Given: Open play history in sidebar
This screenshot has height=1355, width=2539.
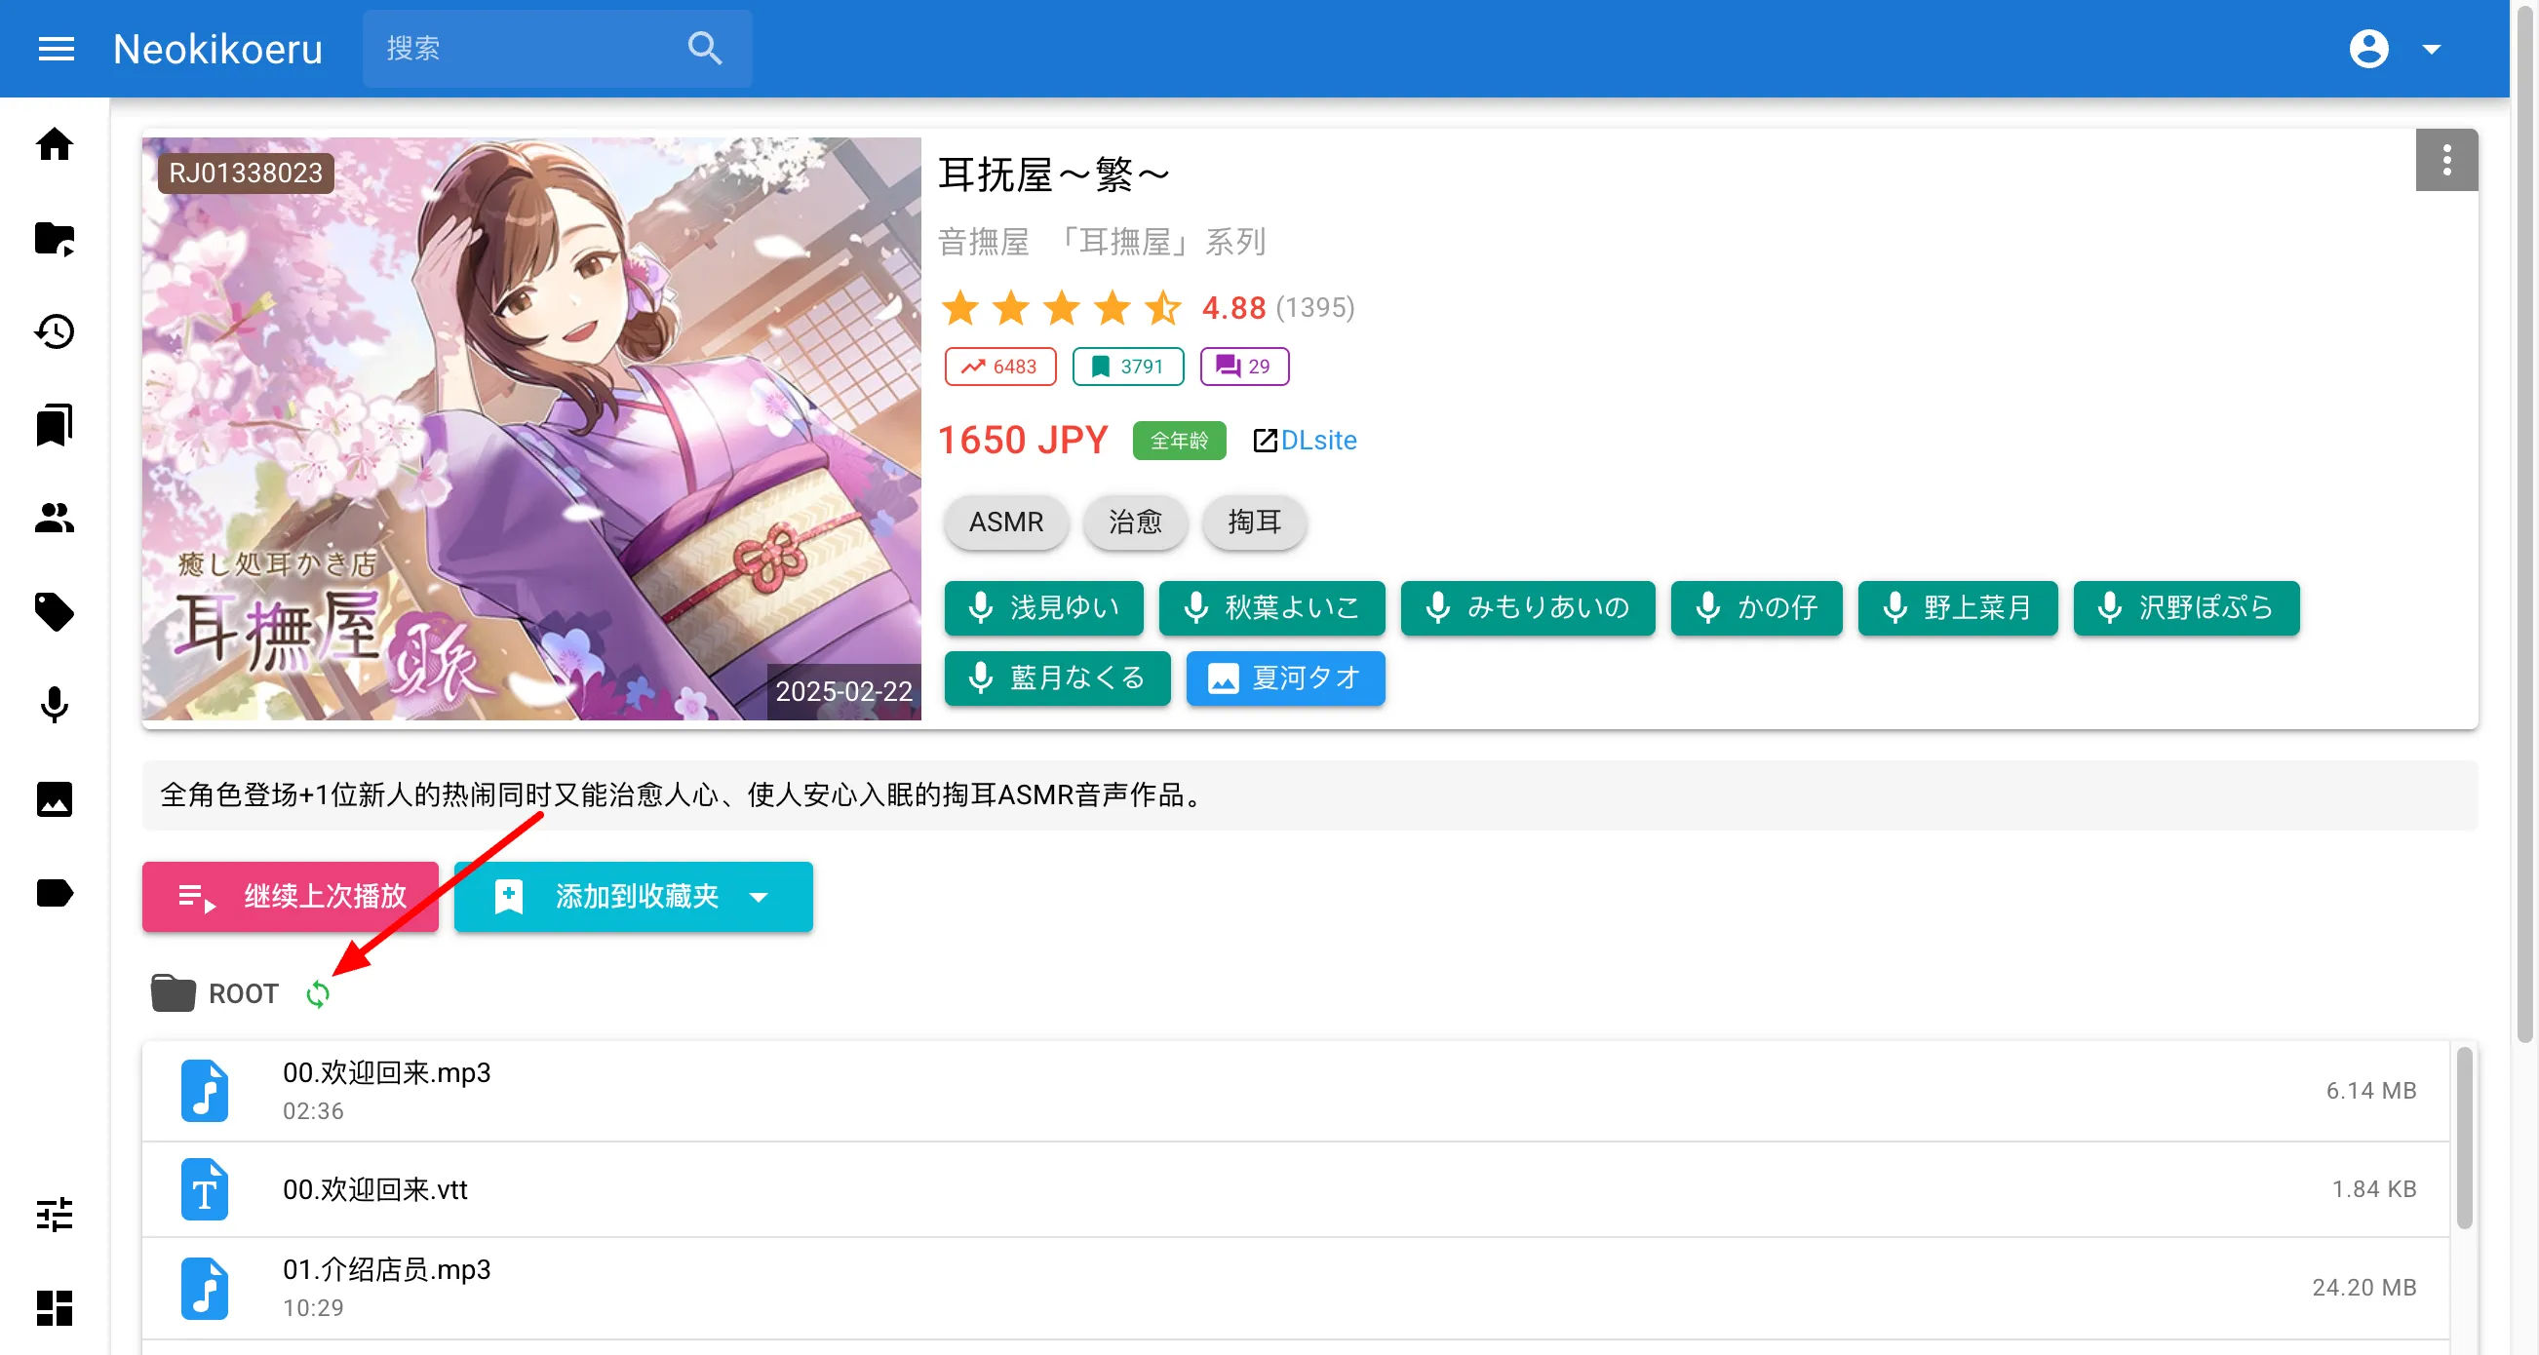Looking at the screenshot, I should point(55,332).
